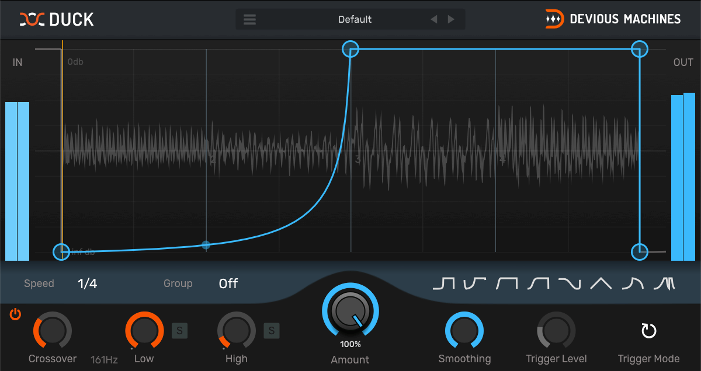Screen dimensions: 701x371
Task: Open the Speed 1/4 dropdown
Action: (88, 283)
